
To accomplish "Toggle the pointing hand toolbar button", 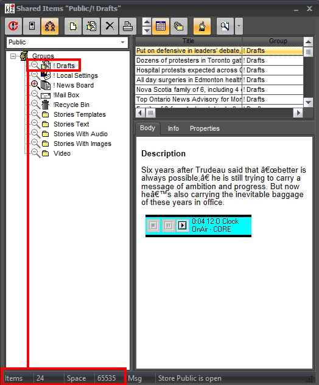I will pyautogui.click(x=202, y=26).
